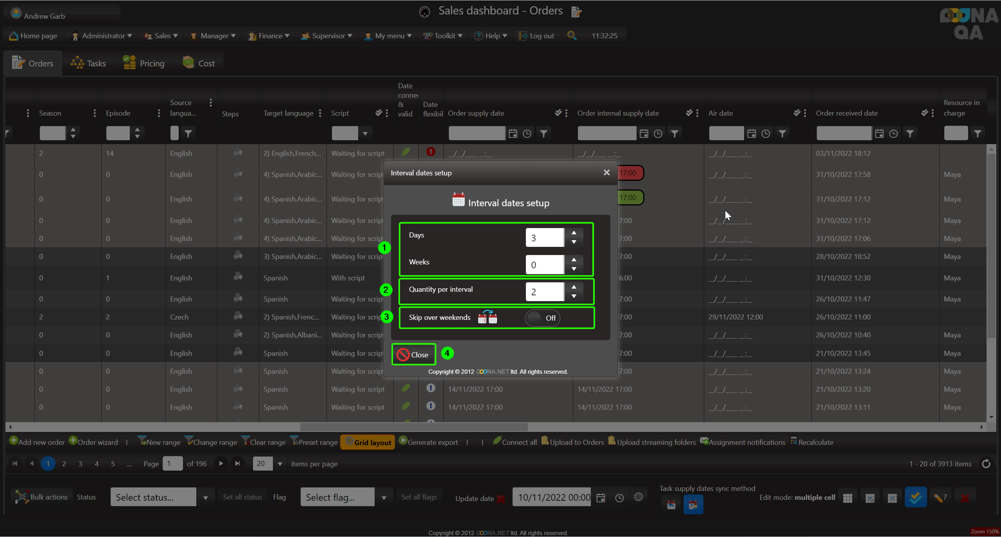Screen dimensions: 1001x537
Task: Click the refresh icon beside items count
Action: tap(986, 464)
